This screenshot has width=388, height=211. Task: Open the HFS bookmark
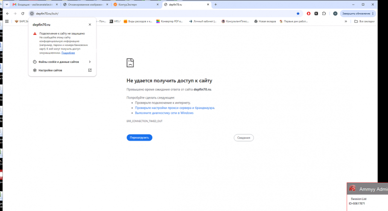point(115,21)
